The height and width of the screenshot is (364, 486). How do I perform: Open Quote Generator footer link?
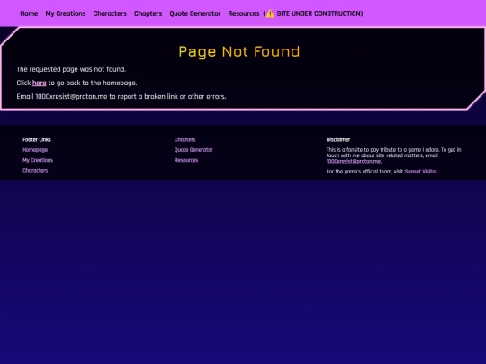pyautogui.click(x=193, y=150)
